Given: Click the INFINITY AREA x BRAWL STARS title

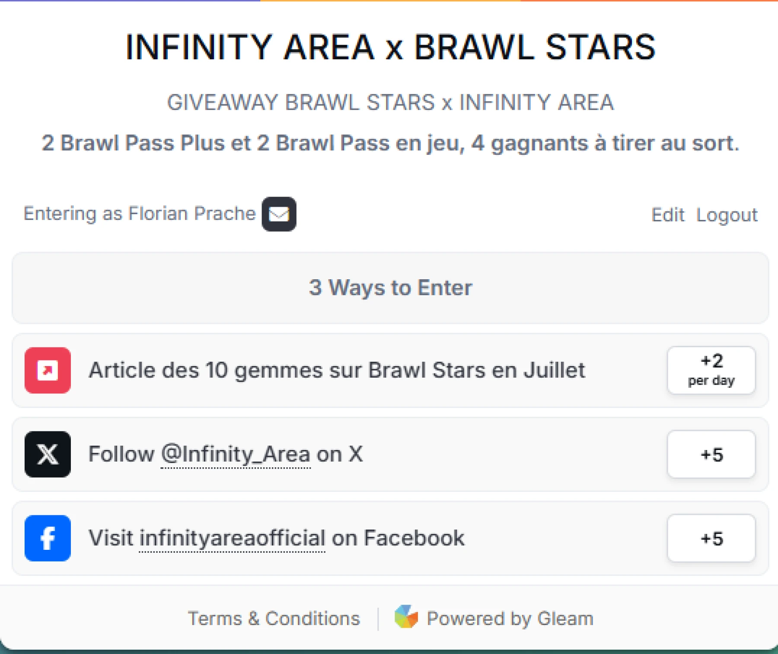Looking at the screenshot, I should click(389, 47).
